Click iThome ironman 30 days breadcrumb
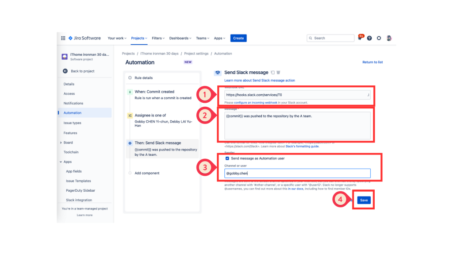 point(159,54)
